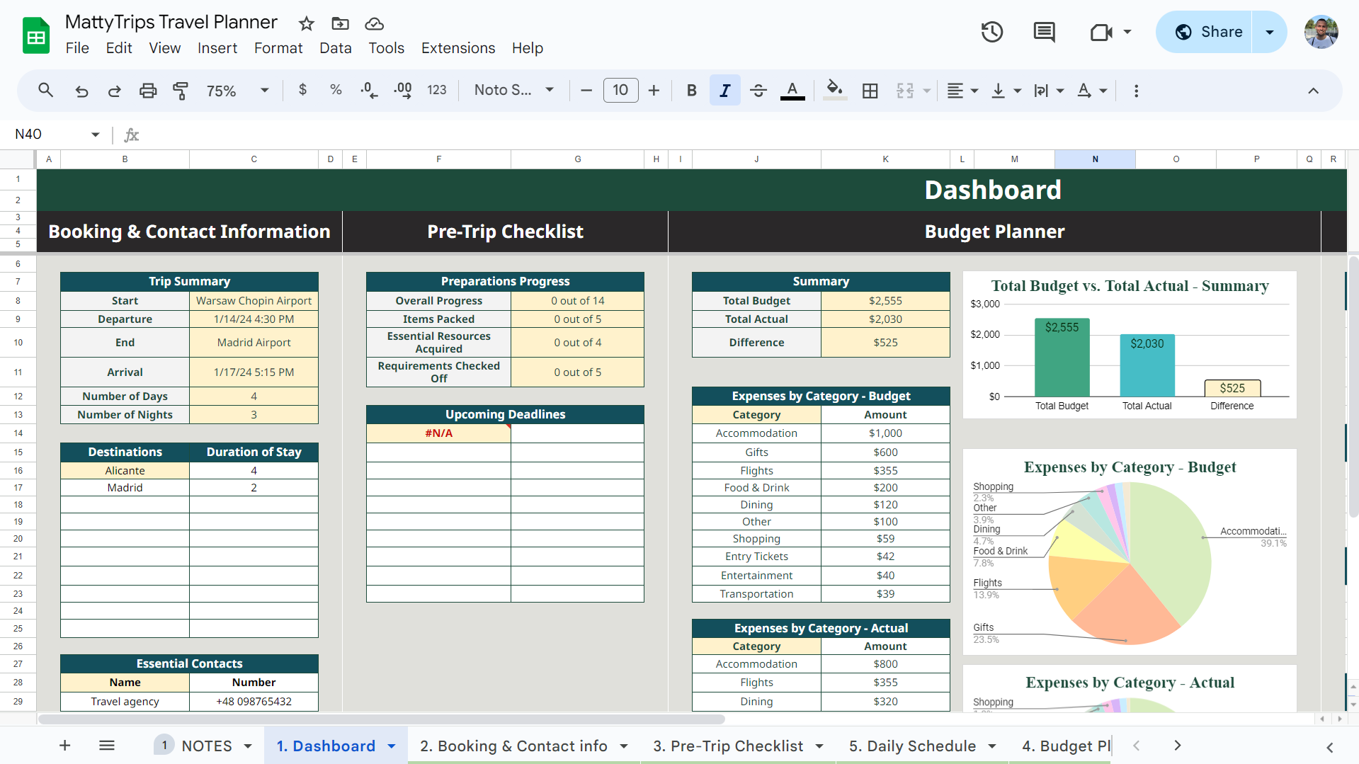
Task: Switch to Pre-Trip Checklist tab
Action: pyautogui.click(x=728, y=746)
